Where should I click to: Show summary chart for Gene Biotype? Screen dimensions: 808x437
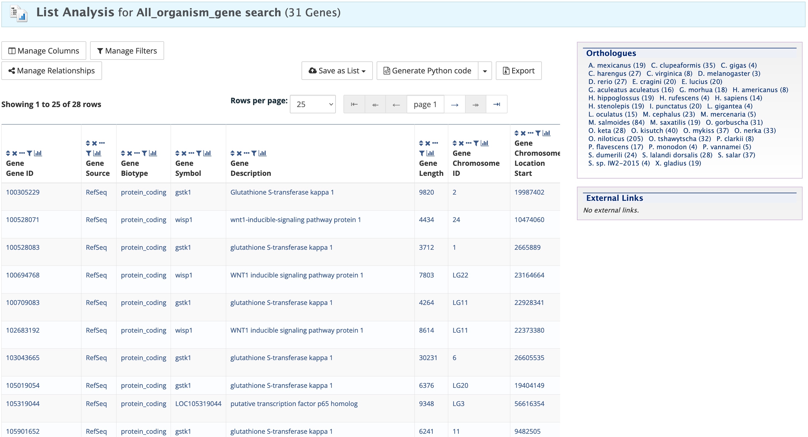[153, 153]
